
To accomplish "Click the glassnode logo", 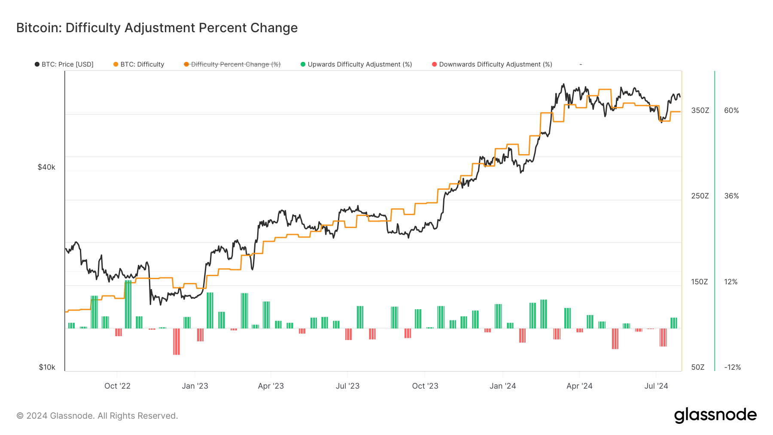I will pos(715,415).
